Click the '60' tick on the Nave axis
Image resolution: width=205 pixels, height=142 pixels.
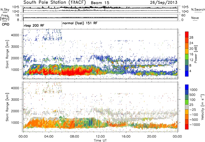click(183, 15)
